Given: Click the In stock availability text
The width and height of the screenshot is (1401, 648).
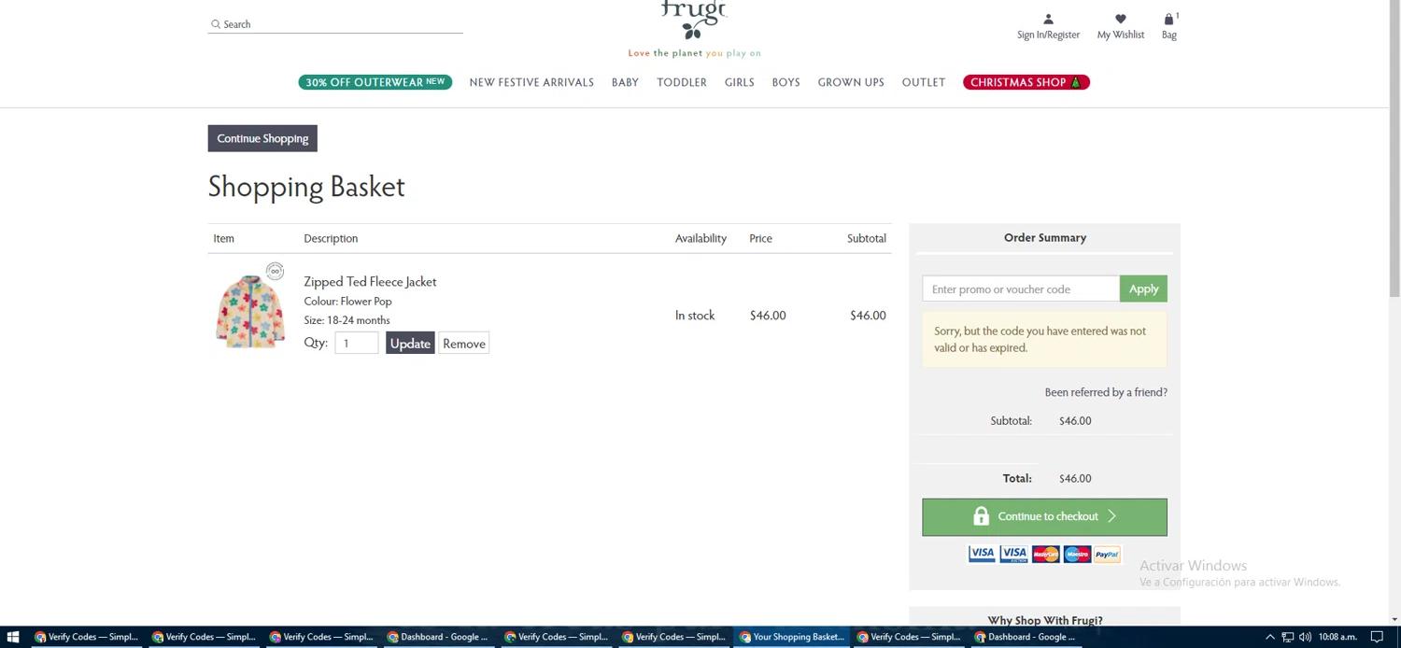Looking at the screenshot, I should point(695,316).
